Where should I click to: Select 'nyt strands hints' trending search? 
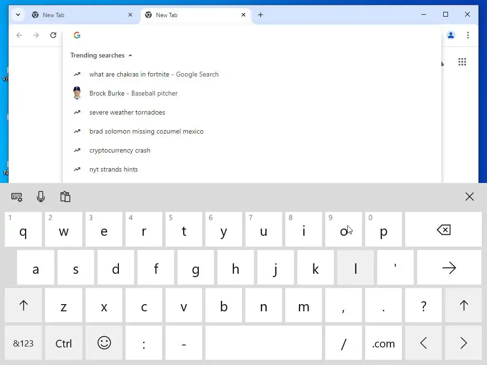[252, 170]
